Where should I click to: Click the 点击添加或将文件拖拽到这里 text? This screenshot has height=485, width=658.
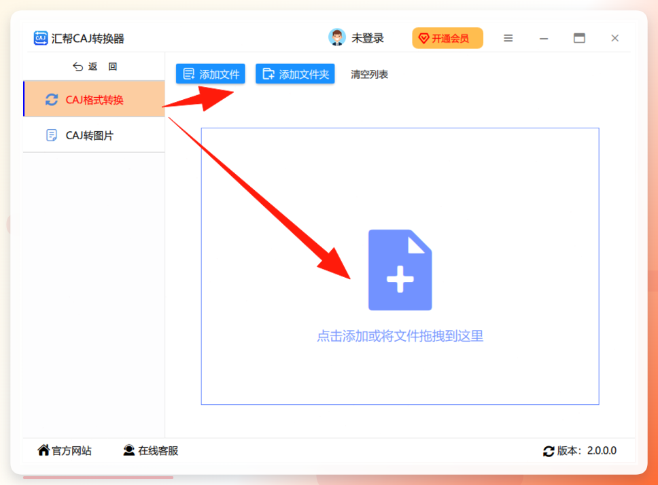pyautogui.click(x=400, y=336)
